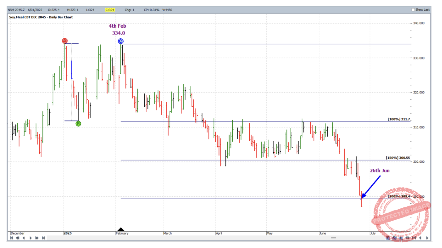The height and width of the screenshot is (248, 442).
Task: Jump to the first bar using skip-to-start icon
Action: pos(12,238)
